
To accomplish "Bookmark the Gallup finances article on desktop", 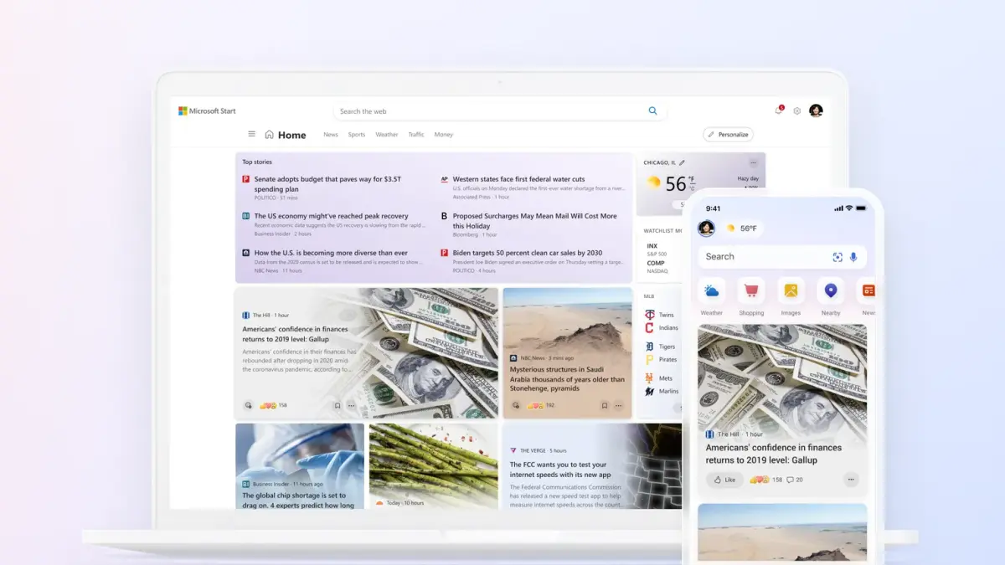I will (x=338, y=405).
